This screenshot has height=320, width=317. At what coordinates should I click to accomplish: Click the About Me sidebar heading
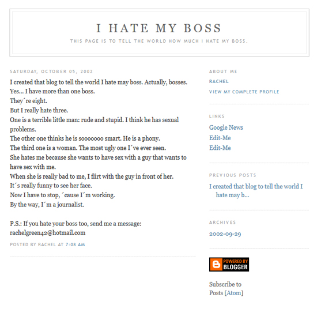click(x=223, y=71)
